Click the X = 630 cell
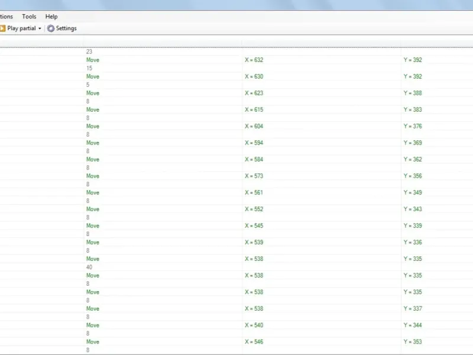473x355 pixels. pos(254,76)
